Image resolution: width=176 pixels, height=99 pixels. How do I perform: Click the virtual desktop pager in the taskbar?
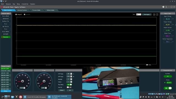7,97
